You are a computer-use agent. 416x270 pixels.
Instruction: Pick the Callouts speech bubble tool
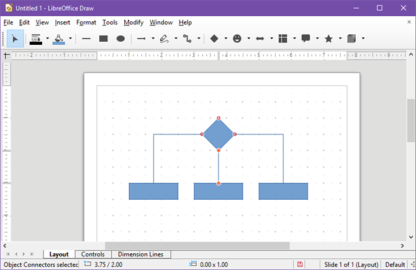coord(305,39)
